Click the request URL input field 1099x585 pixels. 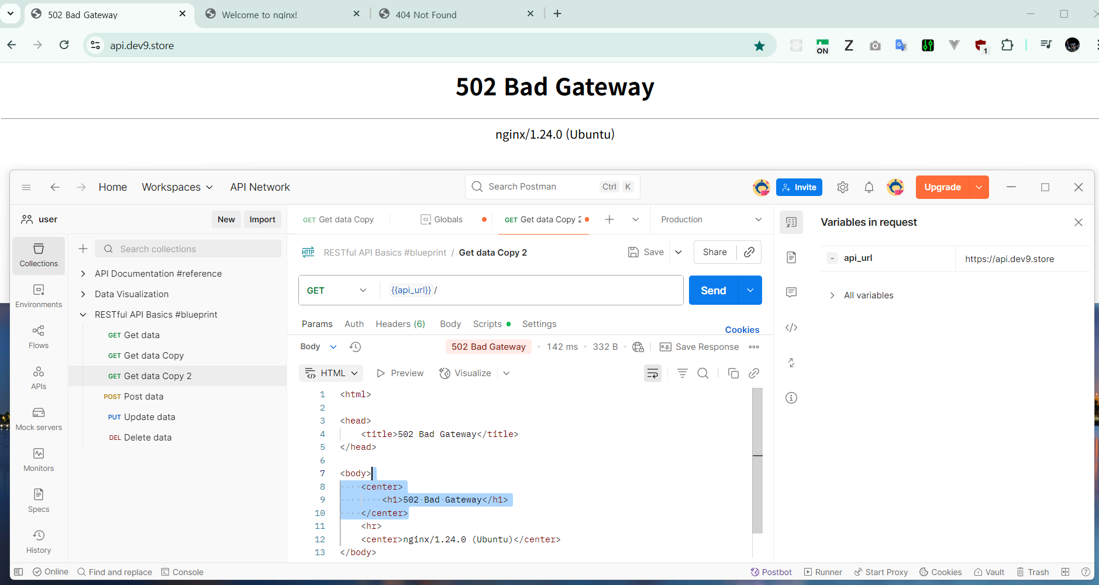(531, 291)
